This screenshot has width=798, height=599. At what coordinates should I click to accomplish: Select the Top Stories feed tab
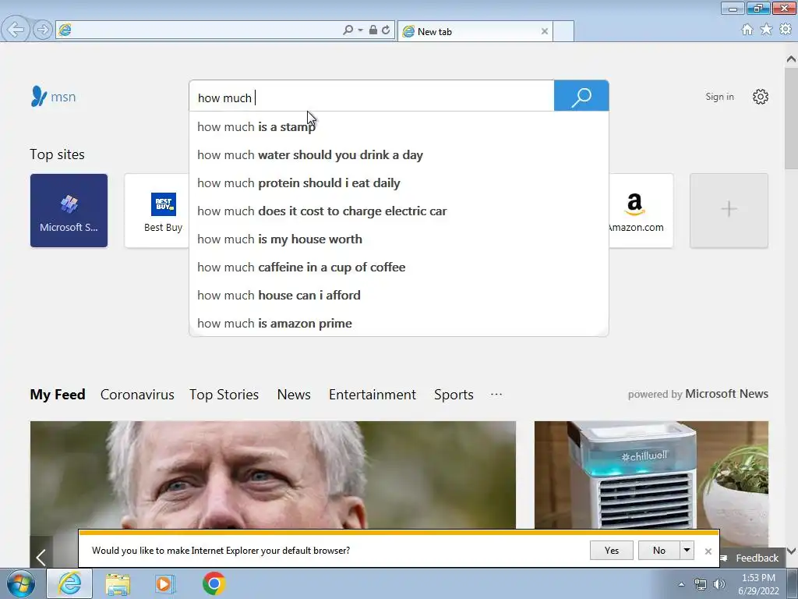click(x=224, y=394)
